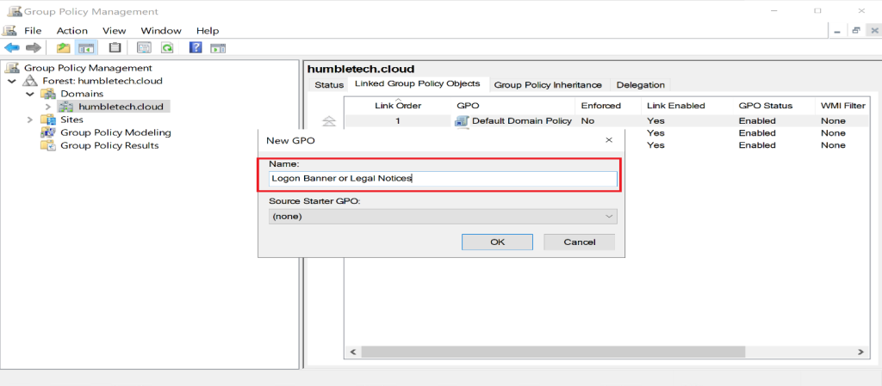Click the Up one level folder icon

click(x=63, y=48)
